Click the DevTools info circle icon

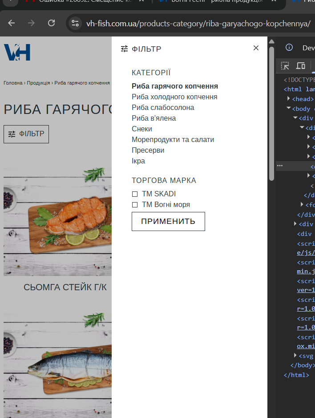click(x=289, y=48)
